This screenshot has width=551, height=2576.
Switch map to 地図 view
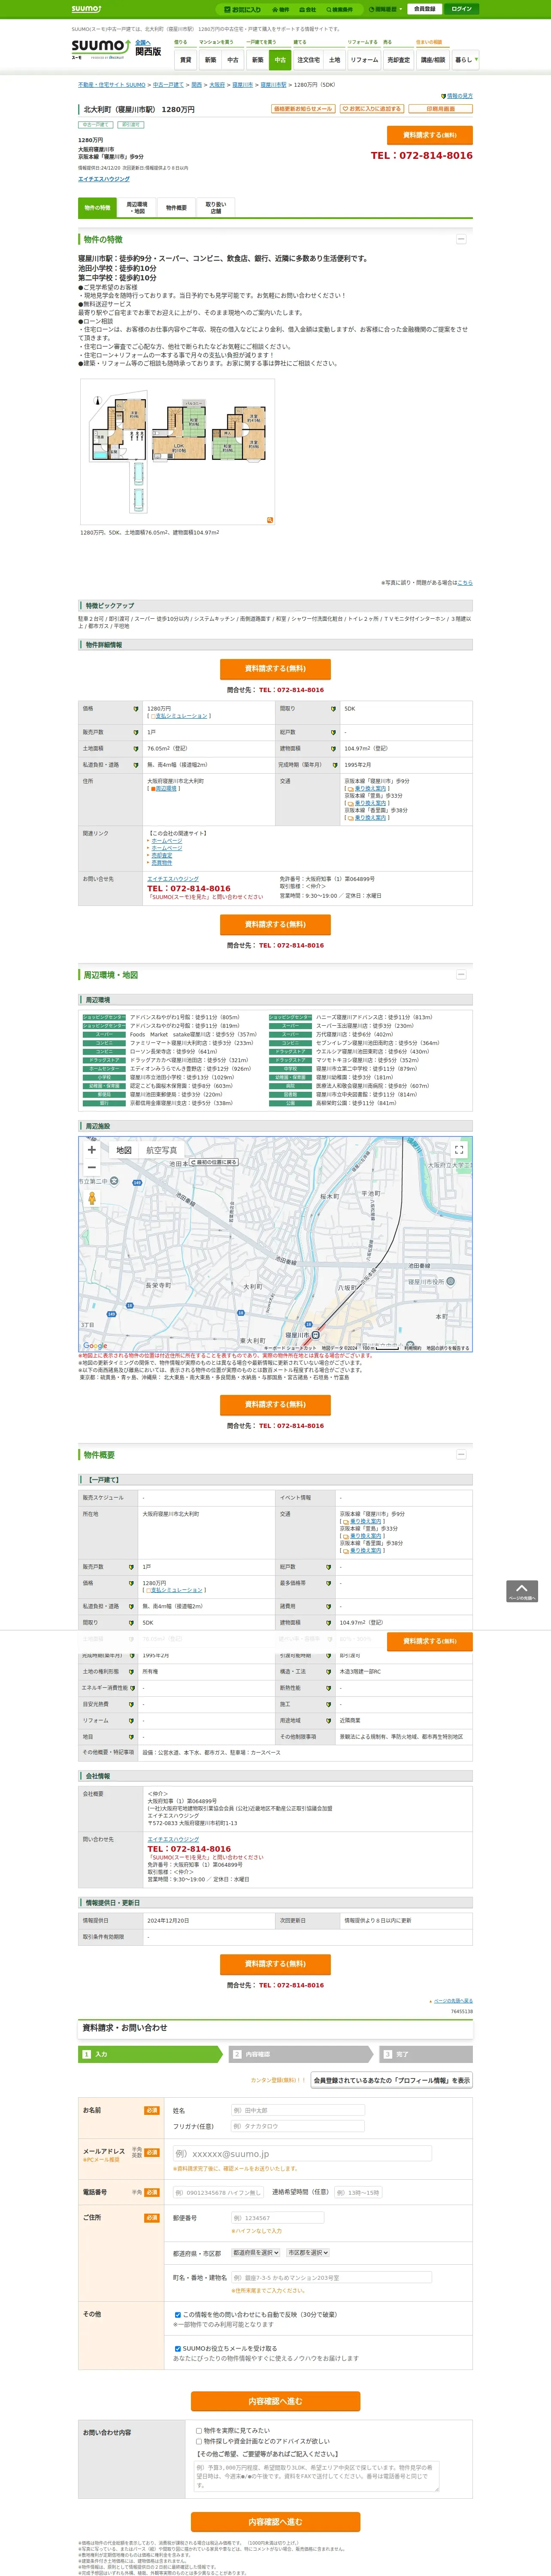pyautogui.click(x=124, y=1151)
